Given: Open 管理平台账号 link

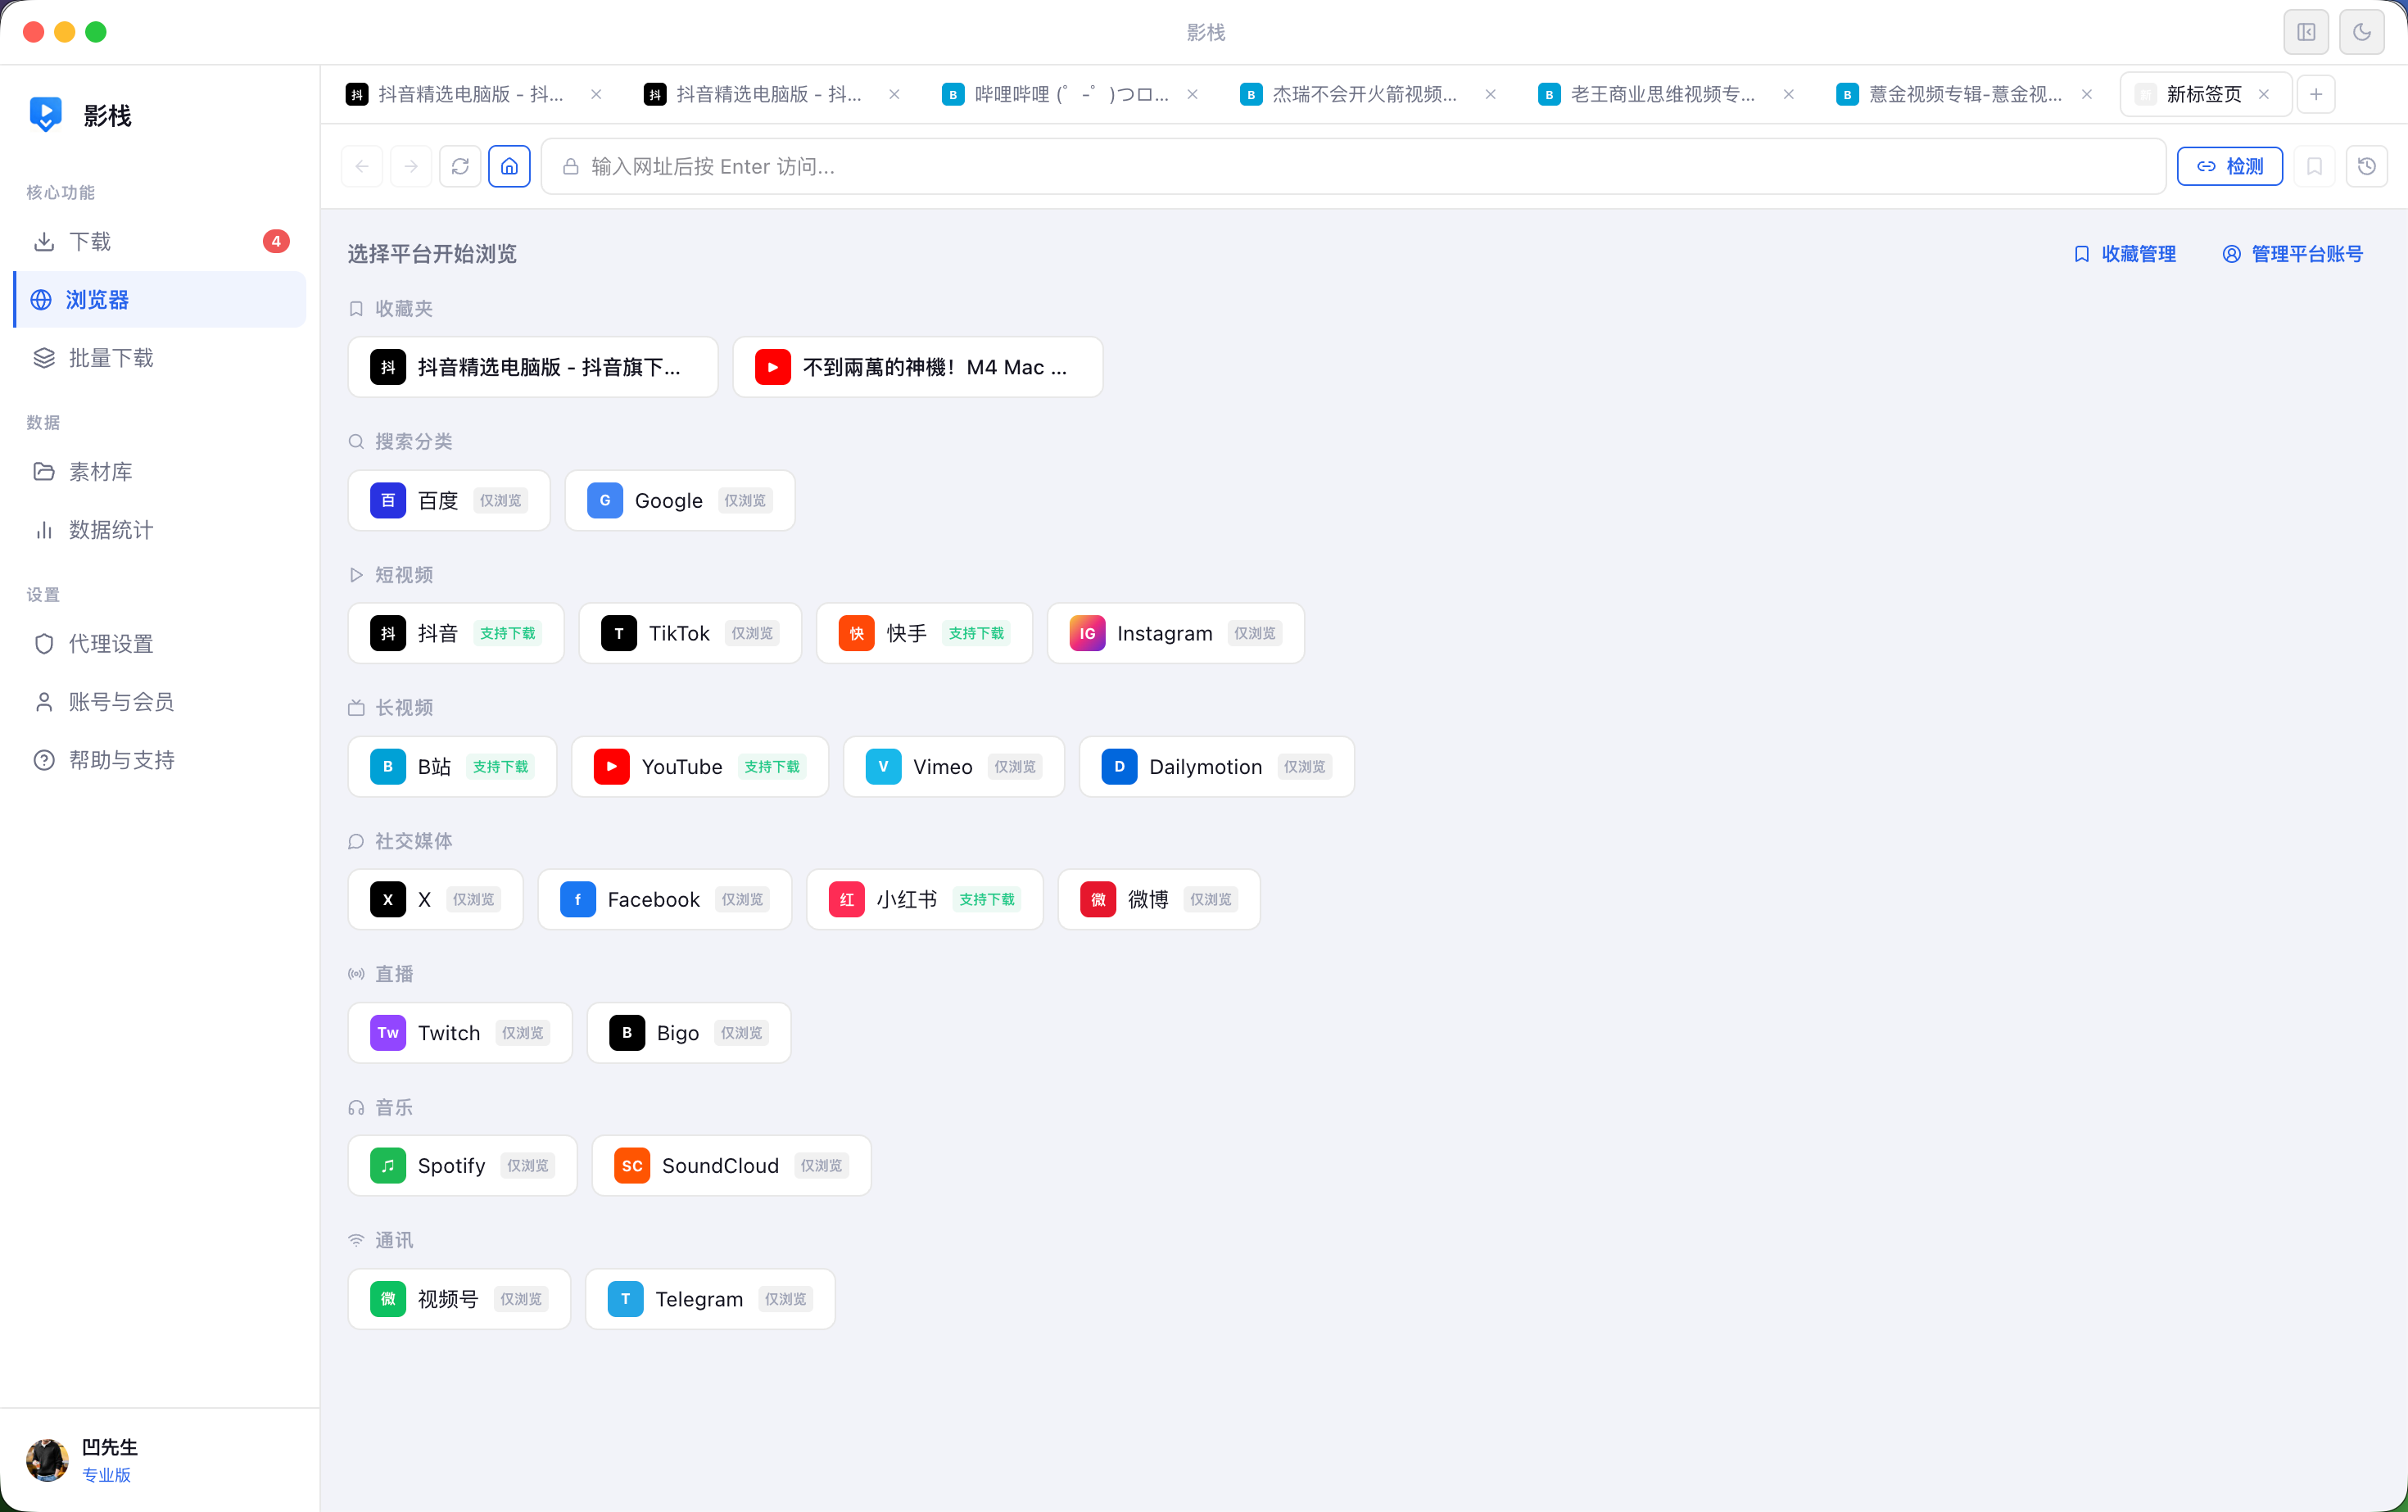Looking at the screenshot, I should coord(2293,254).
